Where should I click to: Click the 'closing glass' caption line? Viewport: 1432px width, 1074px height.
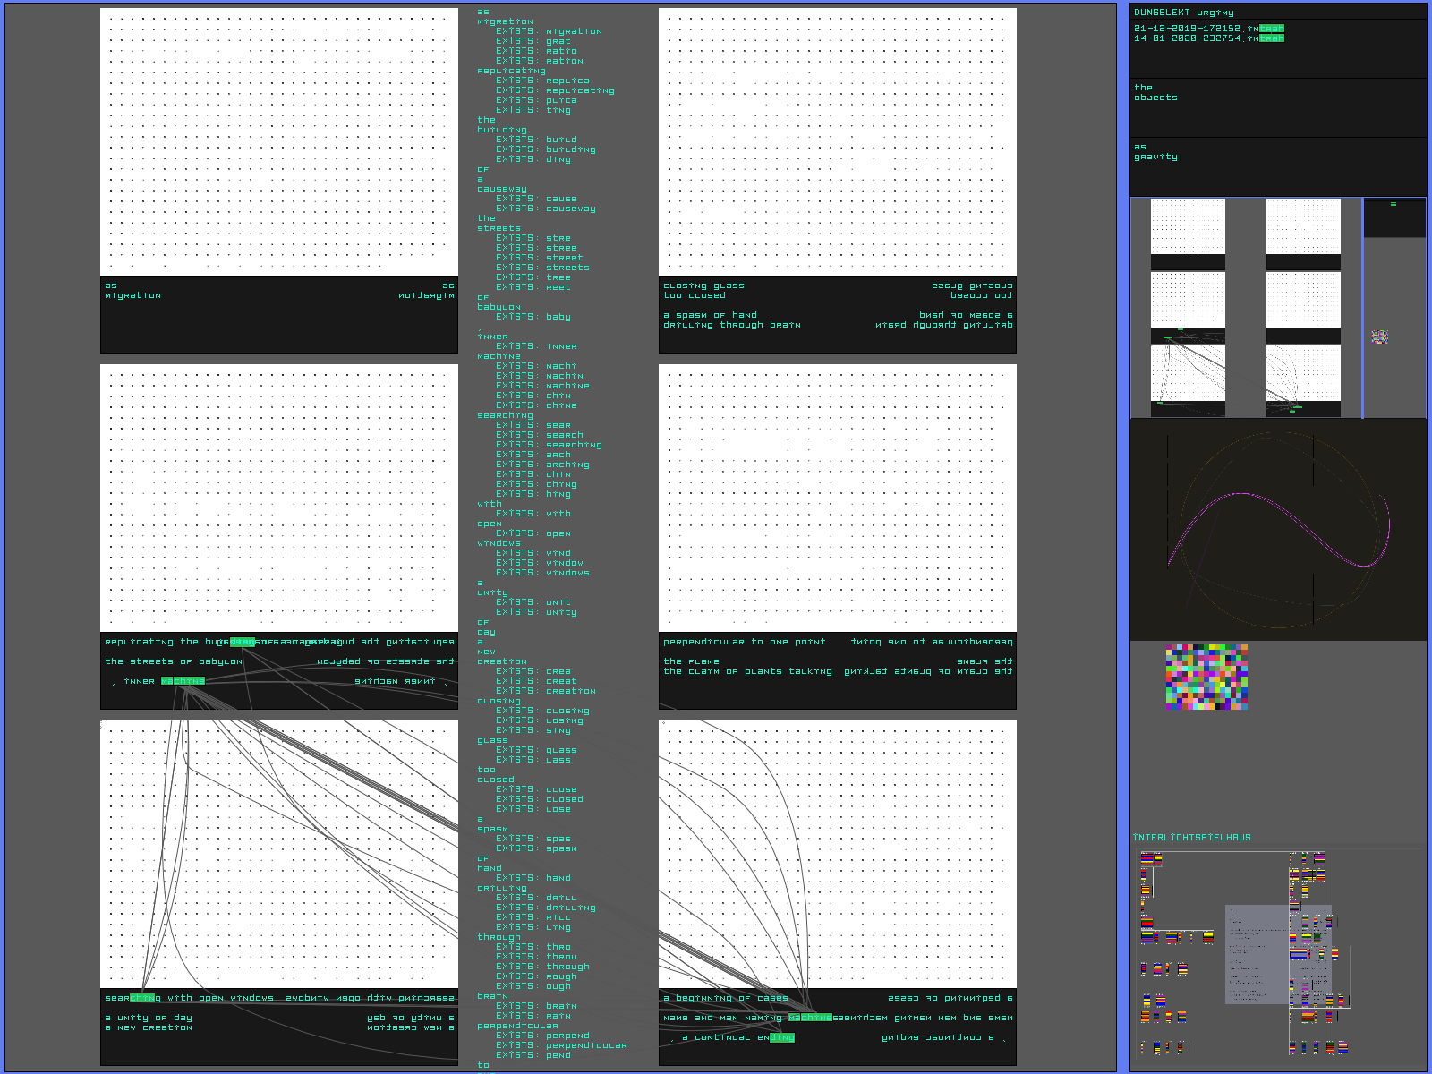703,286
